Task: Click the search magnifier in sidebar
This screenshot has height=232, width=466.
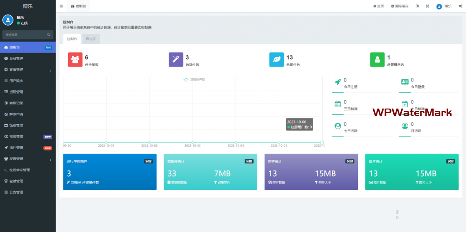Action: coord(48,35)
